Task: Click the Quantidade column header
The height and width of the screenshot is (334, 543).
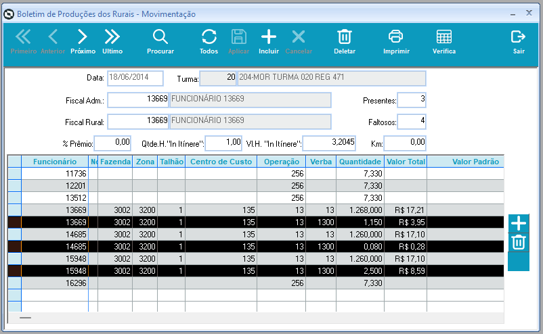Action: (x=360, y=162)
